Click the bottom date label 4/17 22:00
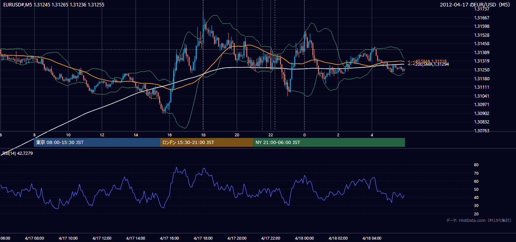 point(270,238)
